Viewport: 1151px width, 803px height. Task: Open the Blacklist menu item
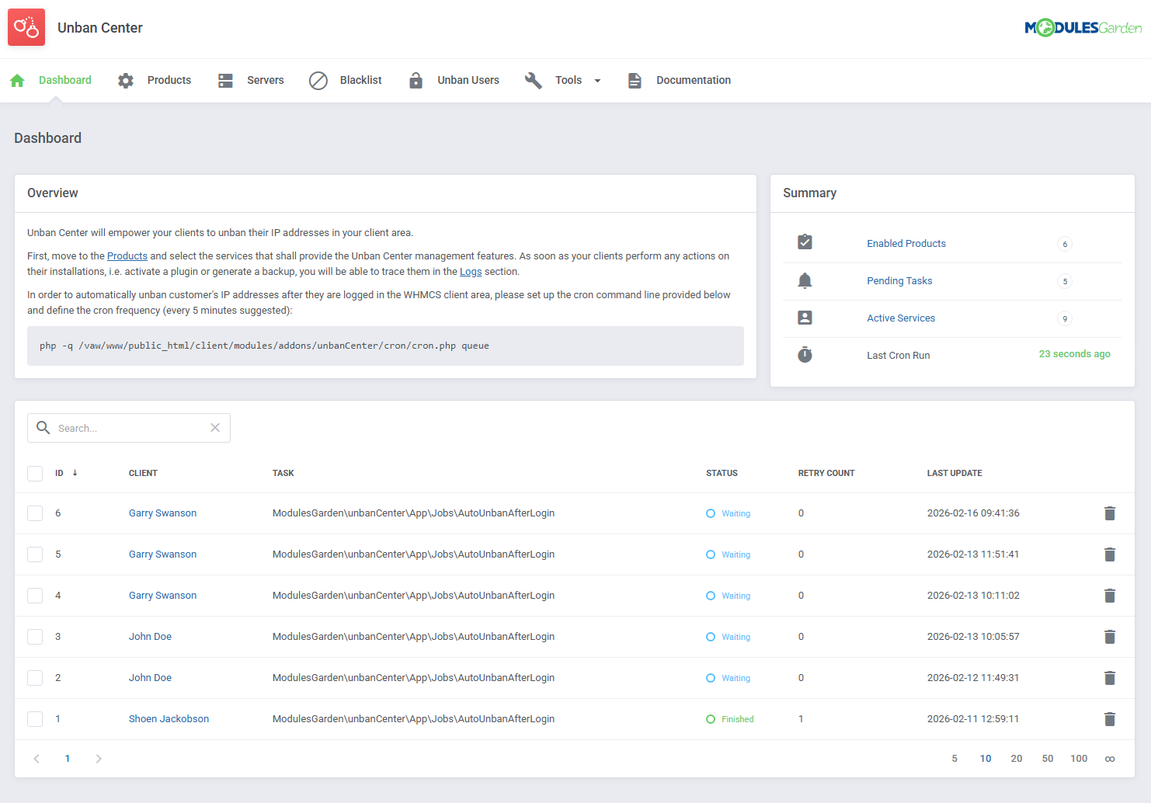click(361, 81)
